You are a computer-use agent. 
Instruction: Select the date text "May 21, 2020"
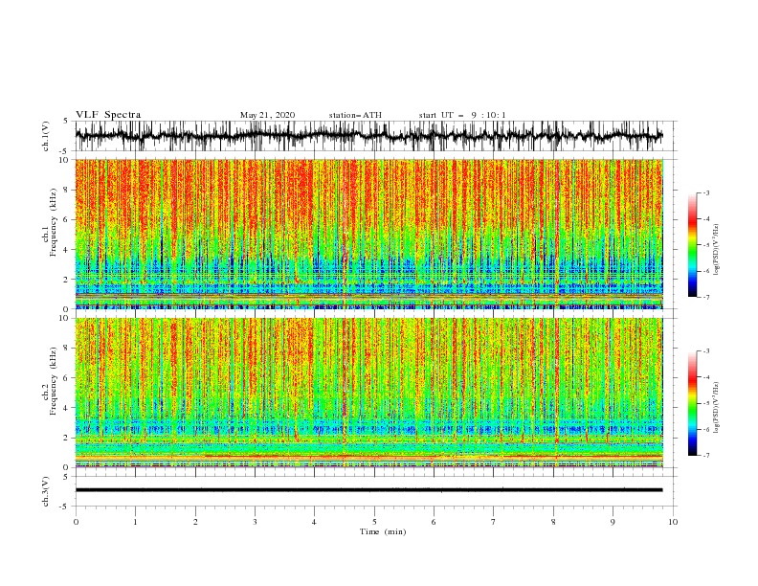[267, 115]
